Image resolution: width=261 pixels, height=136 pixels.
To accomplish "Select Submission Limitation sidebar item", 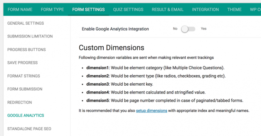I will (30, 36).
